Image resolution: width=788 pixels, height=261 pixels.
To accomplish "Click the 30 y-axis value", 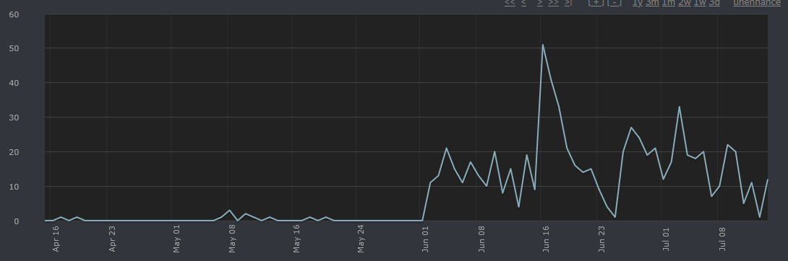I will coord(14,118).
